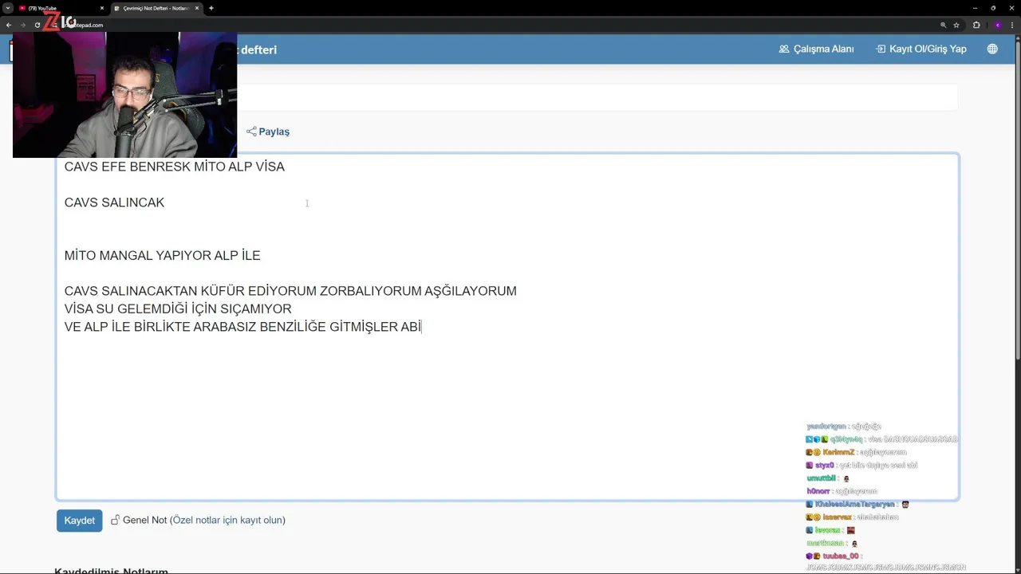This screenshot has height=574, width=1021.
Task: Bookmark this page with the star icon
Action: pos(956,25)
